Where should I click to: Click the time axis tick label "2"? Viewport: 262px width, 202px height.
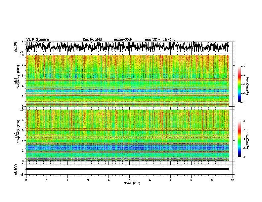click(x=67, y=180)
